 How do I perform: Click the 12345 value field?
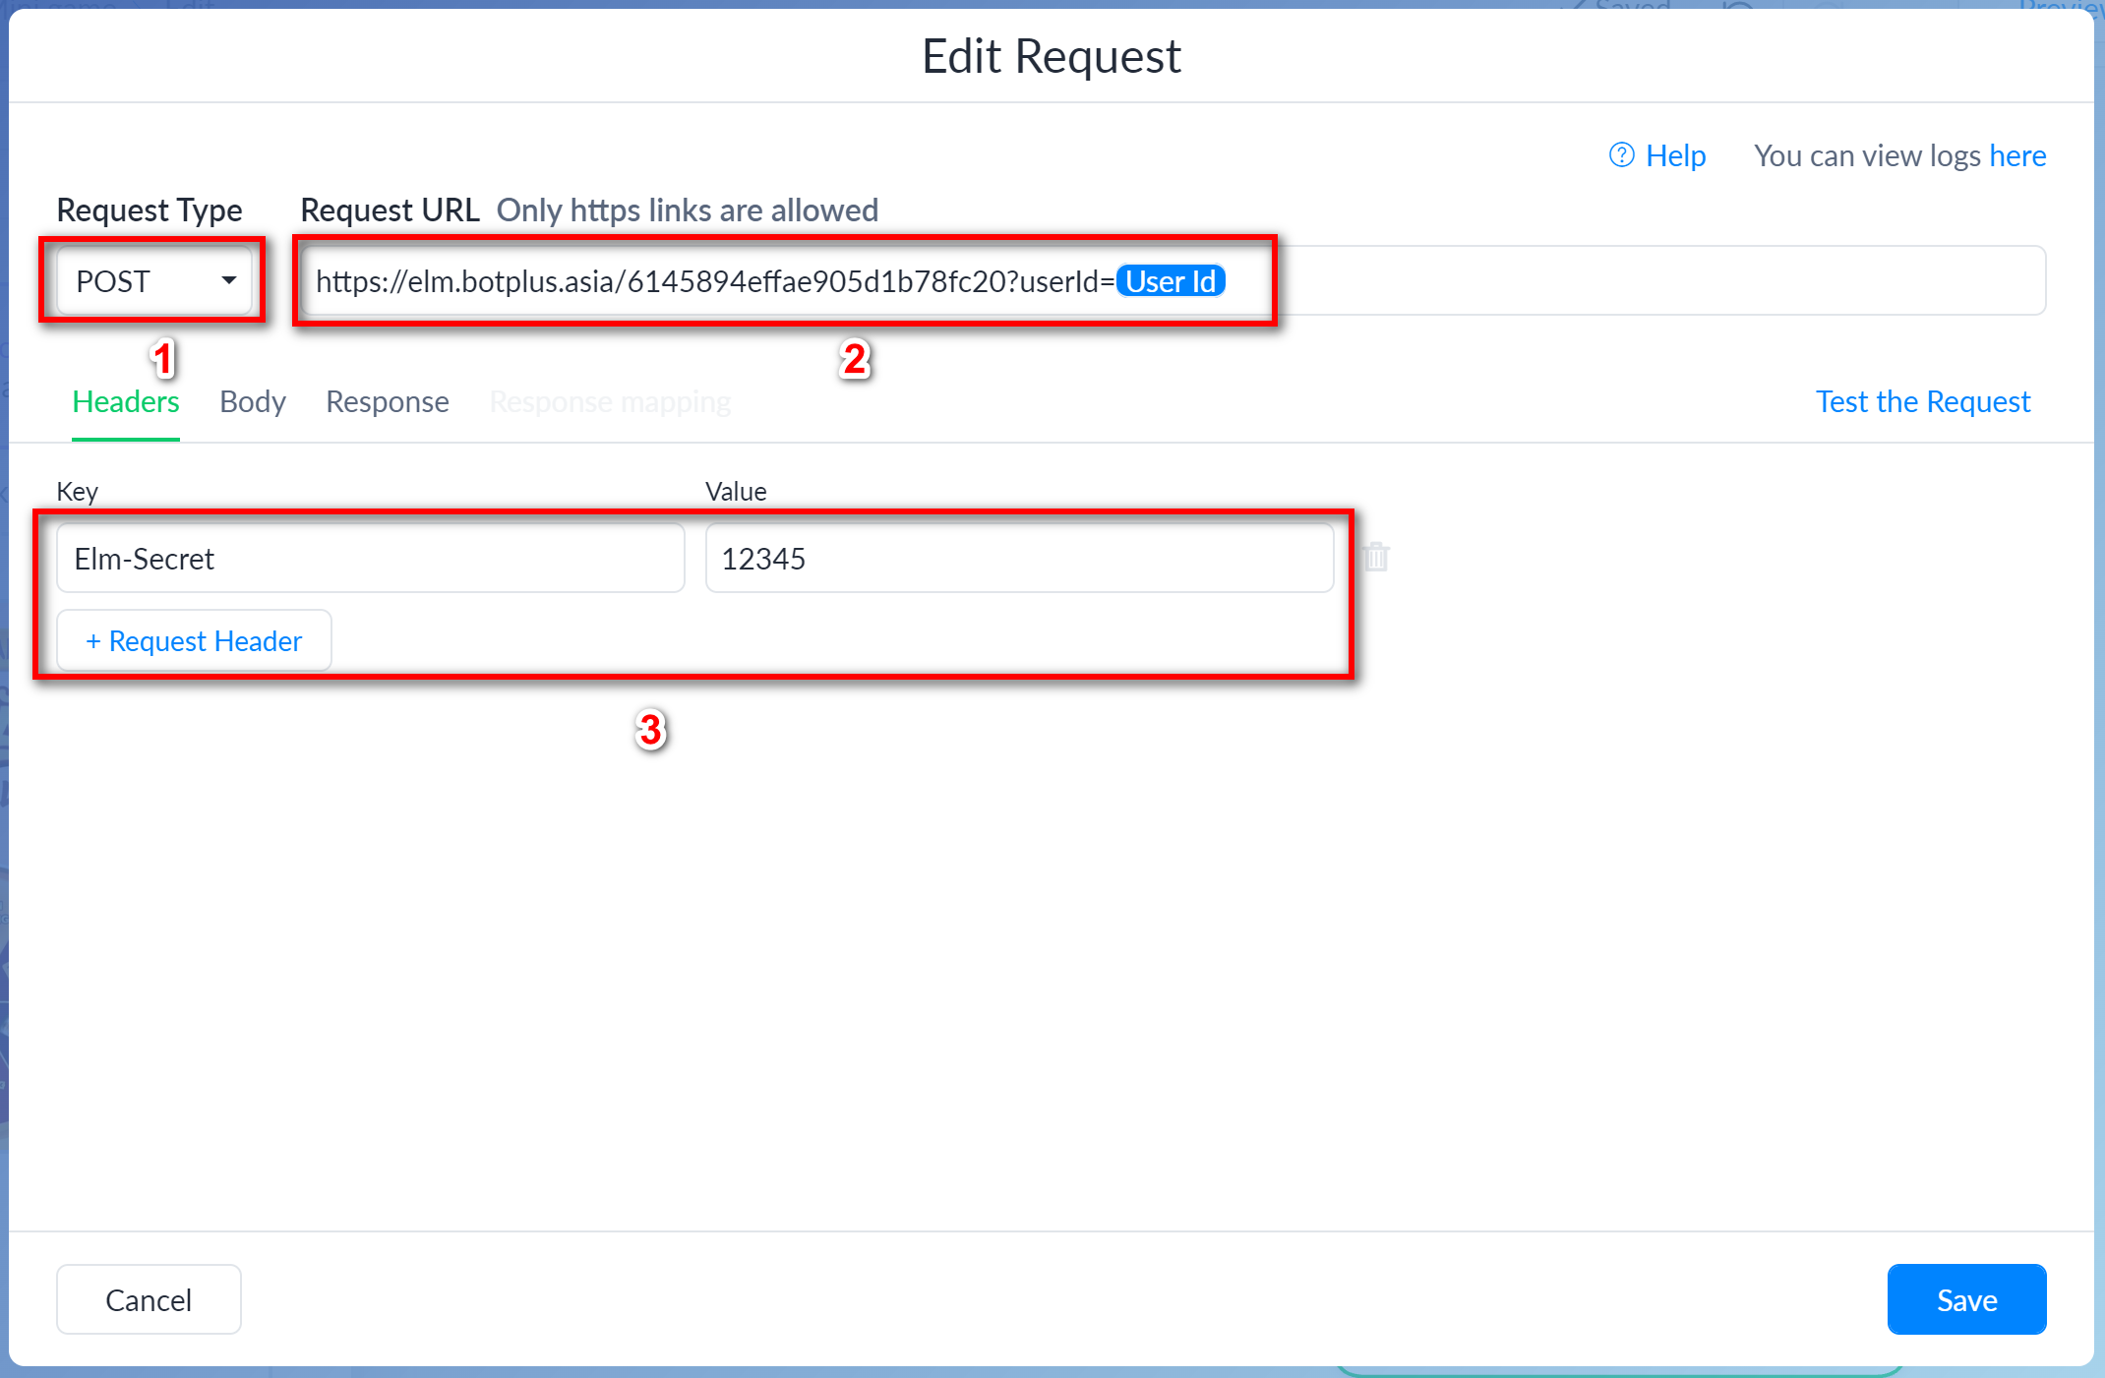(x=1019, y=559)
